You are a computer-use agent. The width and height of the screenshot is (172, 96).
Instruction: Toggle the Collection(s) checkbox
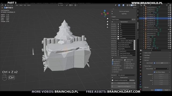point(112,64)
